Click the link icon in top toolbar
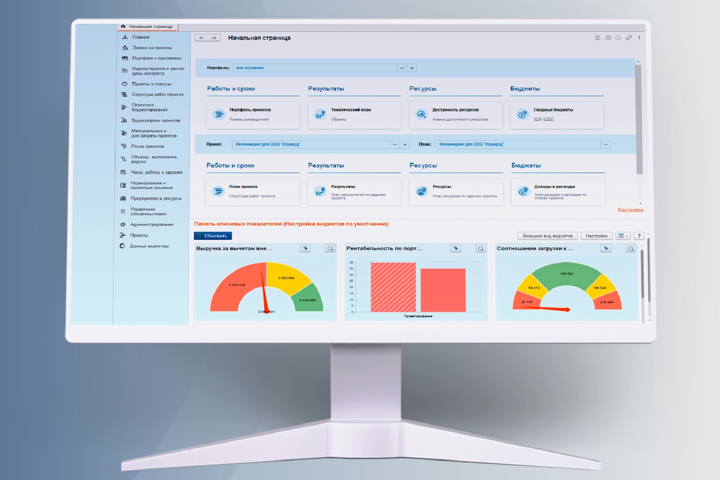Viewport: 720px width, 480px height. [629, 38]
